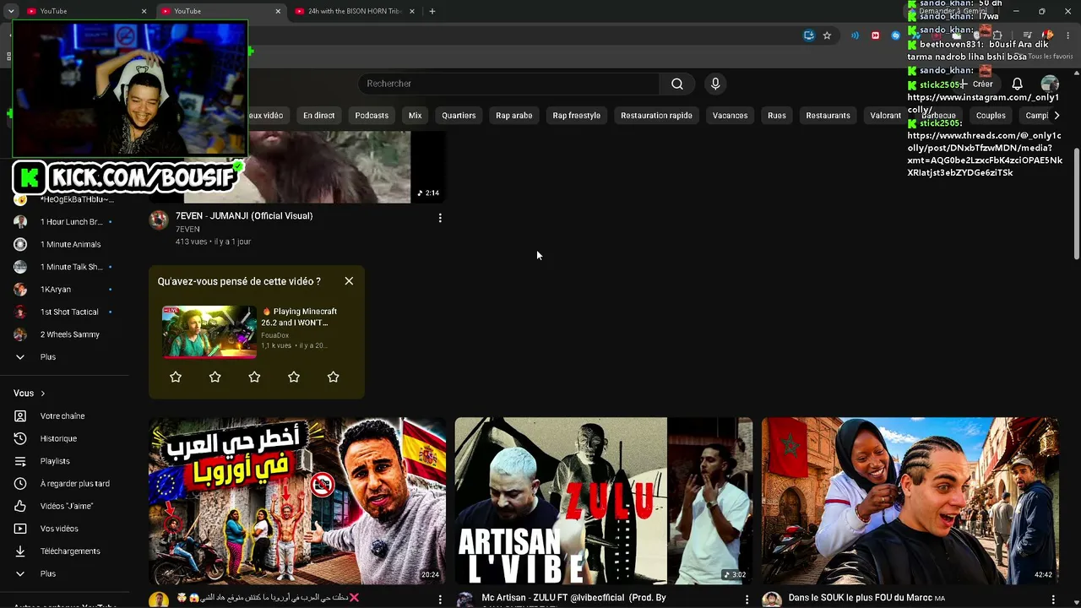Viewport: 1081px width, 608px height.
Task: Open options for the Arabic-titled Europe video
Action: tap(440, 600)
